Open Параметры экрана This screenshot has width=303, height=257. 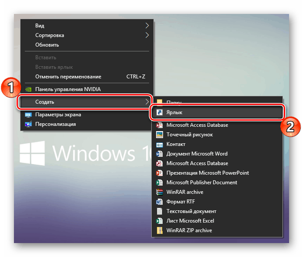tap(86, 115)
